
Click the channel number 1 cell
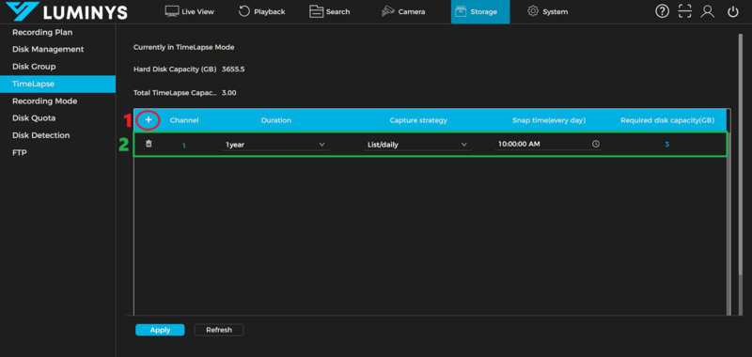coord(183,146)
